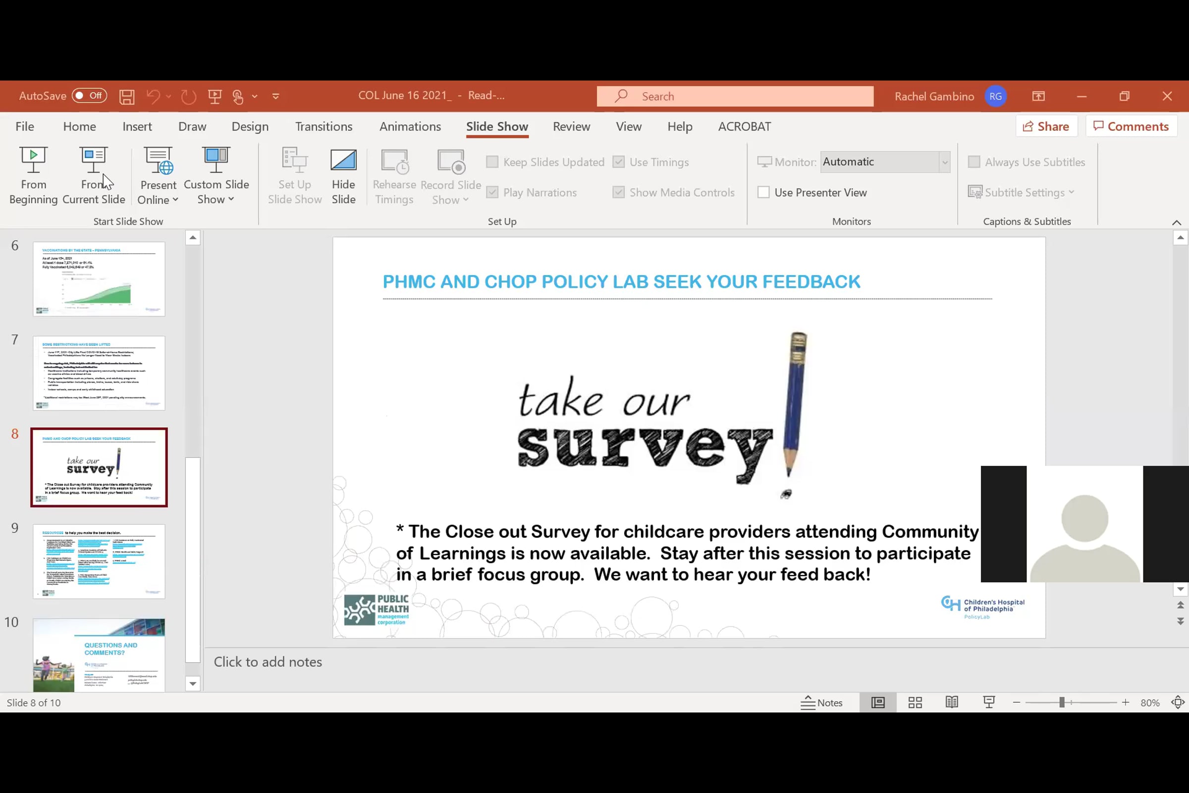
Task: Select slide 7 thumbnail
Action: point(99,373)
